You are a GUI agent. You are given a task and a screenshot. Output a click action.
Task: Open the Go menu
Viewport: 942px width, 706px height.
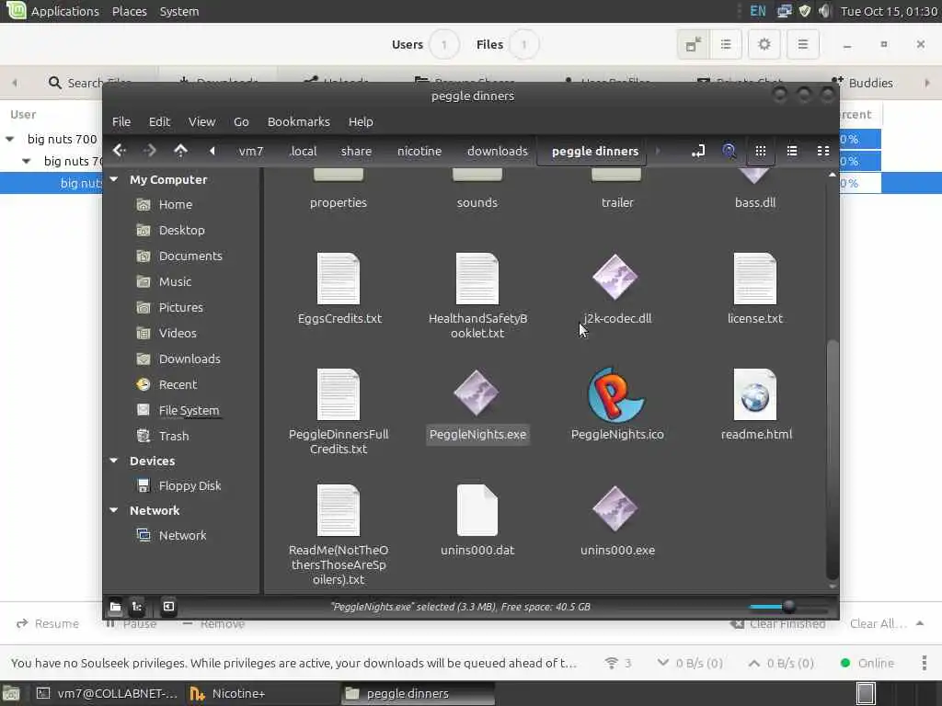pos(241,122)
